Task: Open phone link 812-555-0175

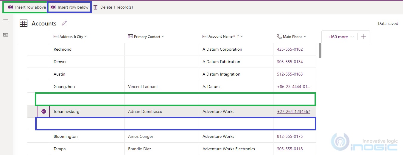Action: coord(290,136)
